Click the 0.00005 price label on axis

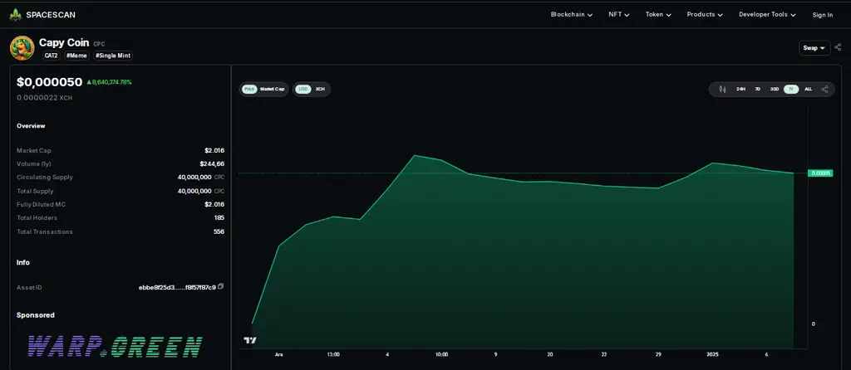tap(820, 173)
